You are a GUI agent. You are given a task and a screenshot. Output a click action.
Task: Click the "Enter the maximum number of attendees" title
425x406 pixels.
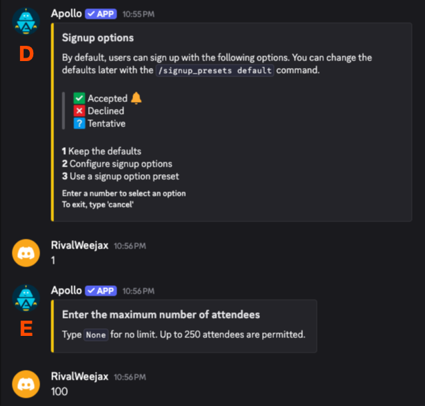point(161,314)
